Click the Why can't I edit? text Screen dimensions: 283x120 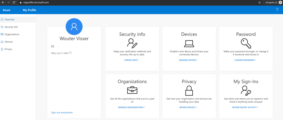(x=60, y=53)
